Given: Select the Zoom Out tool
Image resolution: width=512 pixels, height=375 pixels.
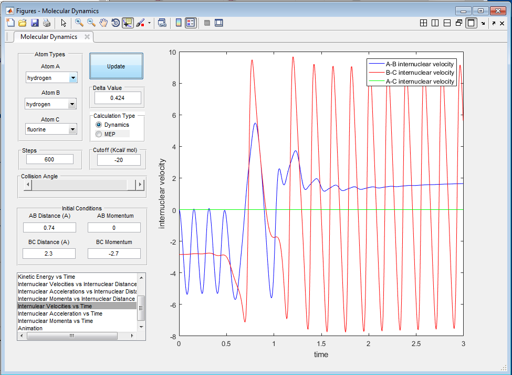Looking at the screenshot, I should pos(91,23).
